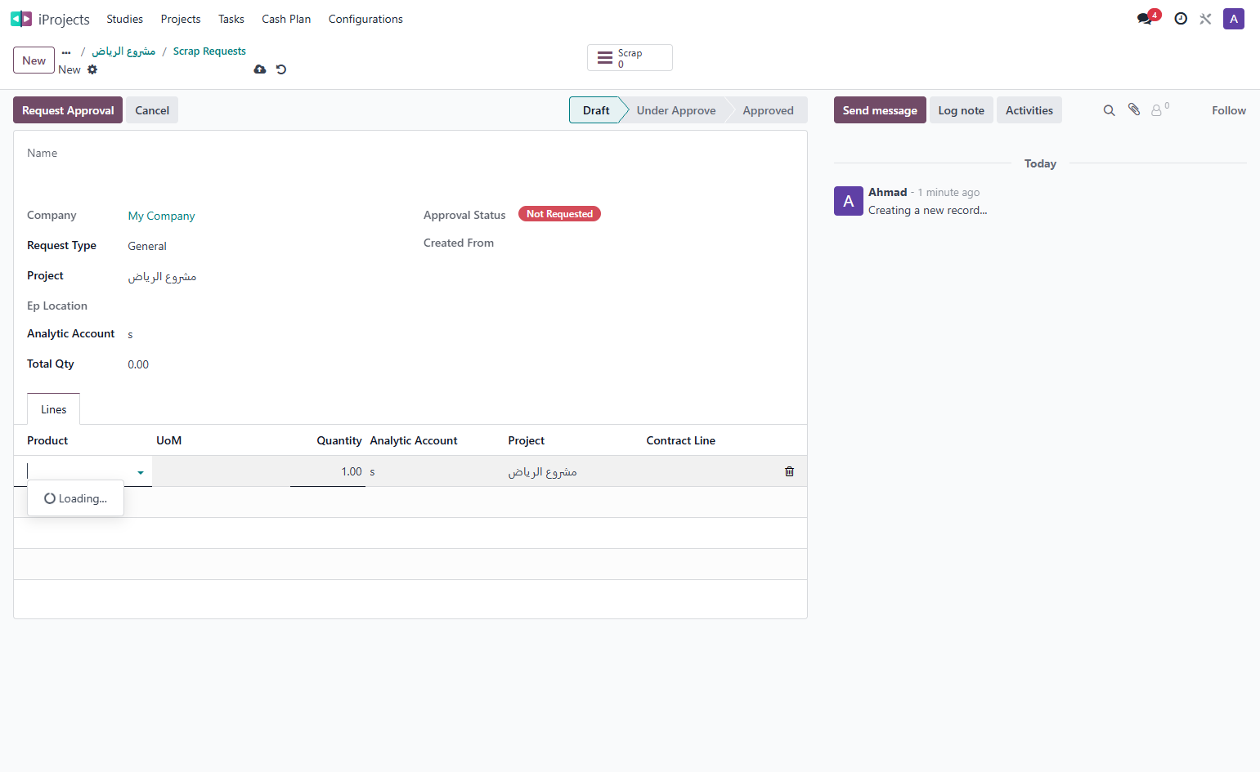This screenshot has width=1260, height=772.
Task: Click the Request Approval button
Action: coord(68,110)
